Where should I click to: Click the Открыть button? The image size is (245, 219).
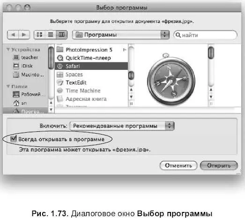click(219, 166)
